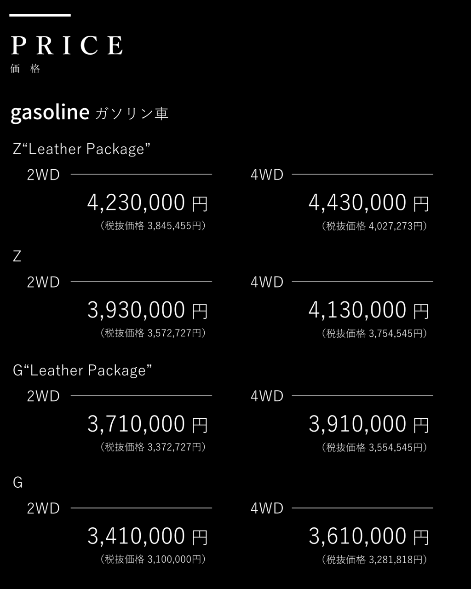This screenshot has height=589, width=471.
Task: Click the 3,710,000 円 price
Action: (148, 424)
